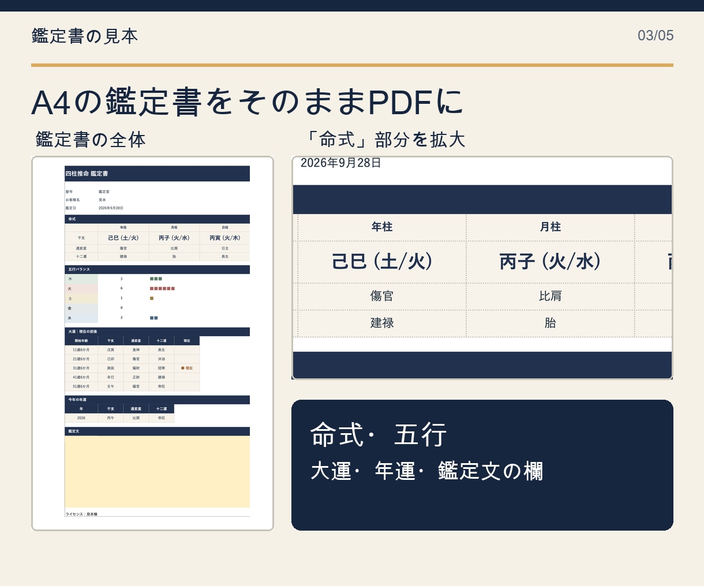Click the 金 element row label

[x=81, y=308]
